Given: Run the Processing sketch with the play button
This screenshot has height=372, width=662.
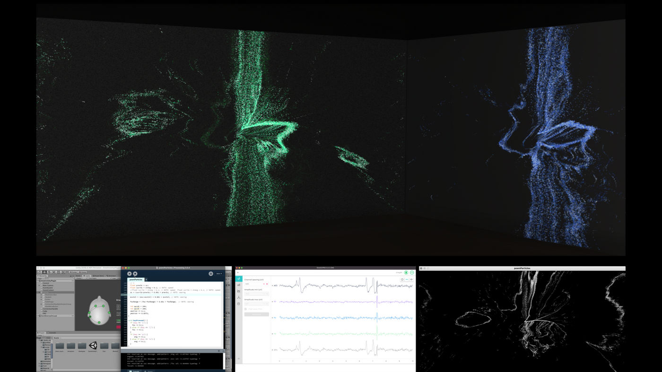Looking at the screenshot, I should 130,274.
